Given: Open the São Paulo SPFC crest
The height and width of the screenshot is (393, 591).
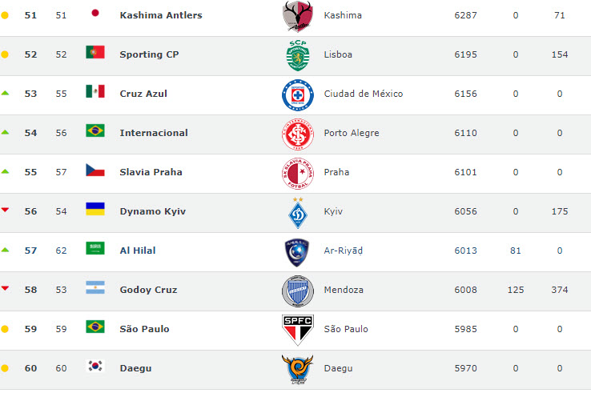Looking at the screenshot, I should [x=298, y=331].
